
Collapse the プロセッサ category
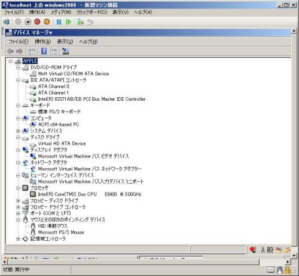point(18,188)
